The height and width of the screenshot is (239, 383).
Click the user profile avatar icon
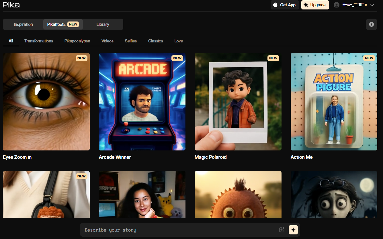pyautogui.click(x=337, y=5)
